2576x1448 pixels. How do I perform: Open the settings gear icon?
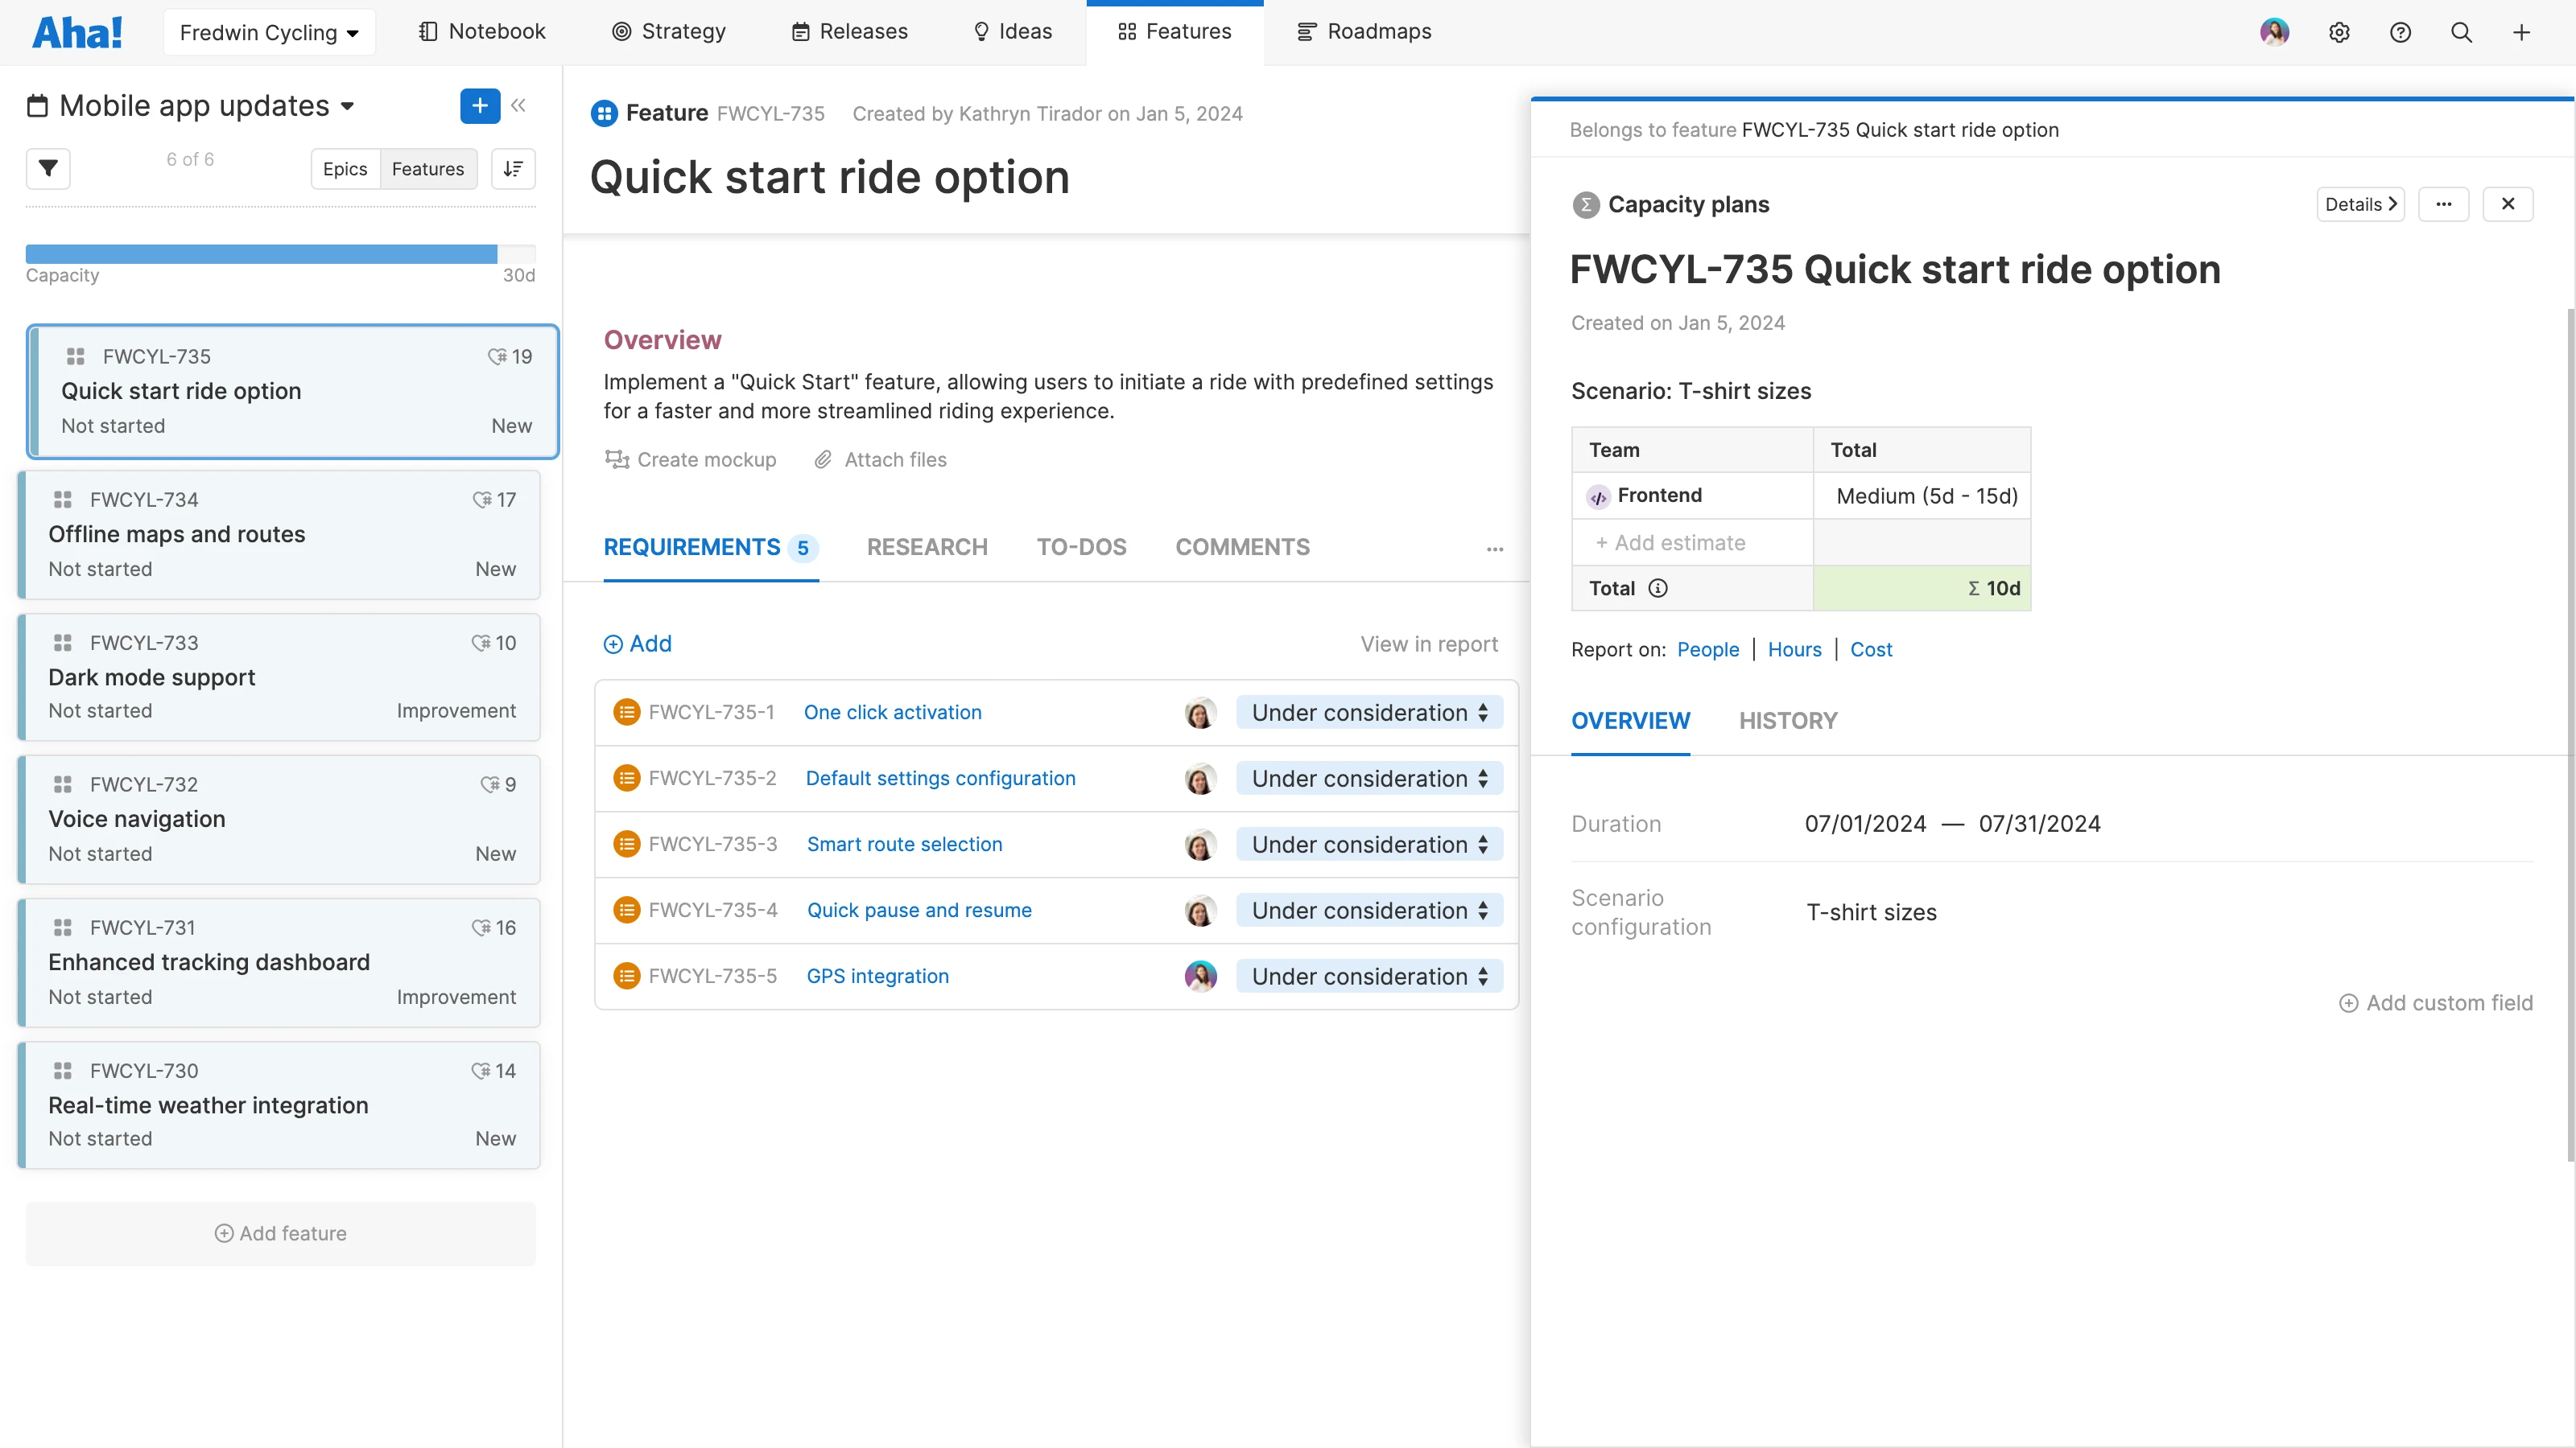2338,32
